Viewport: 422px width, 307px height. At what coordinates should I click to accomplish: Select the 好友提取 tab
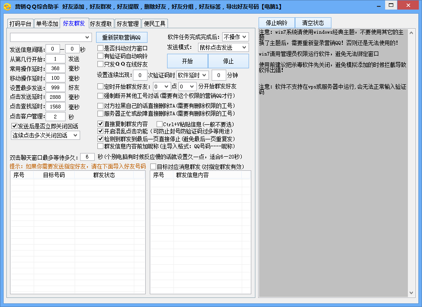101,24
